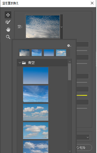This screenshot has height=153, width=97.
Task: Select the clear blue gradient sky preset
Action: pyautogui.click(x=36, y=75)
